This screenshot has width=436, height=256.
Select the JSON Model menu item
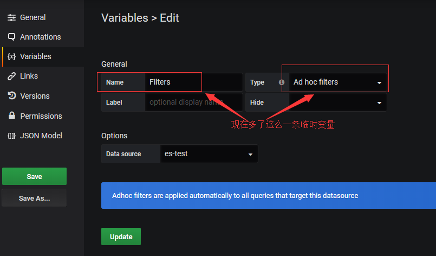click(41, 136)
